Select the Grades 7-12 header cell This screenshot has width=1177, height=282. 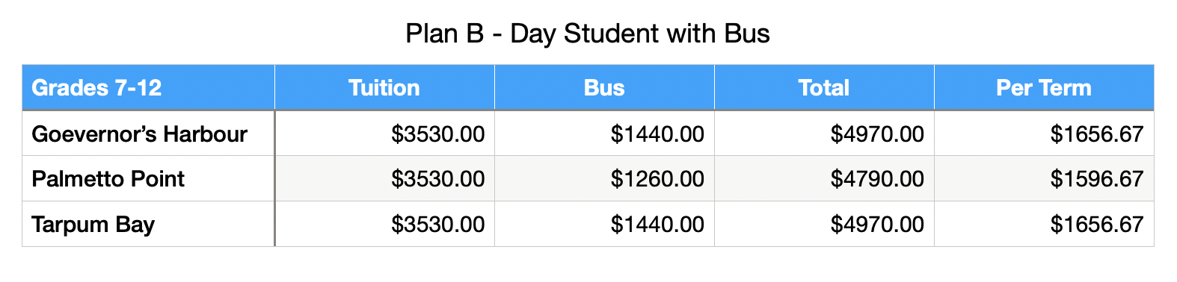(149, 88)
